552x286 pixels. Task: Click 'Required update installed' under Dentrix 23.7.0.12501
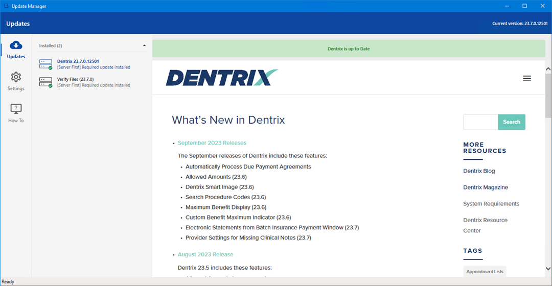tap(106, 67)
